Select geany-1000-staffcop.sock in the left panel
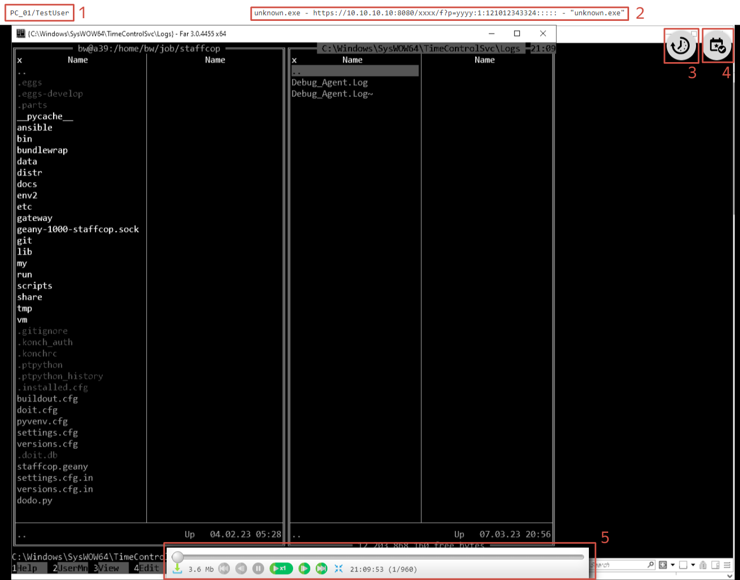 pyautogui.click(x=78, y=229)
